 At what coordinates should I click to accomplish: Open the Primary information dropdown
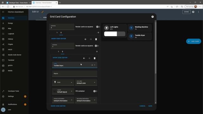point(63,100)
